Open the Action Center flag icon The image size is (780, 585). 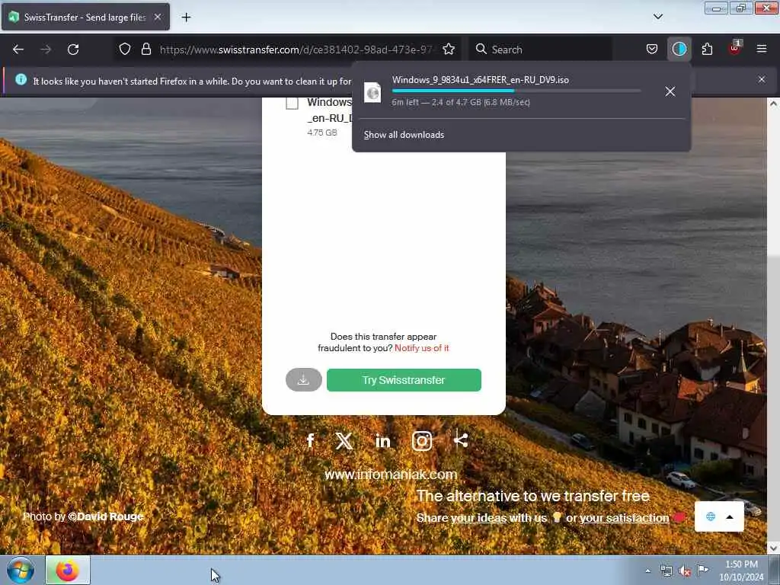702,571
